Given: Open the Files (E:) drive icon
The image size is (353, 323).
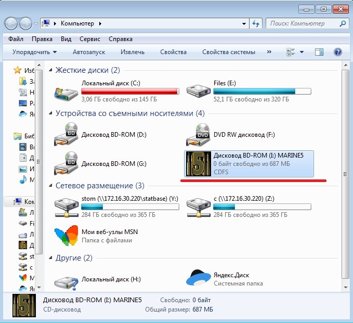Looking at the screenshot, I should (x=198, y=91).
